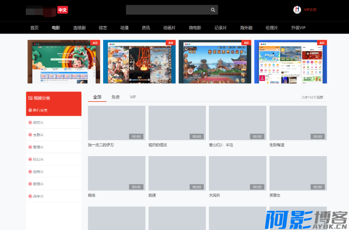Select 恐怖片 category in sidebar
The height and width of the screenshot is (230, 349).
(x=38, y=172)
